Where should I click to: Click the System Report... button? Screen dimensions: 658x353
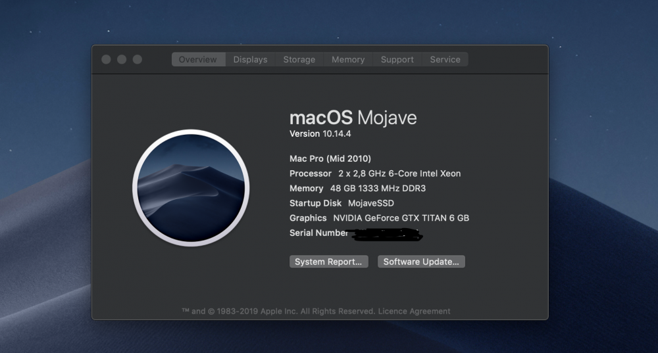coord(328,262)
